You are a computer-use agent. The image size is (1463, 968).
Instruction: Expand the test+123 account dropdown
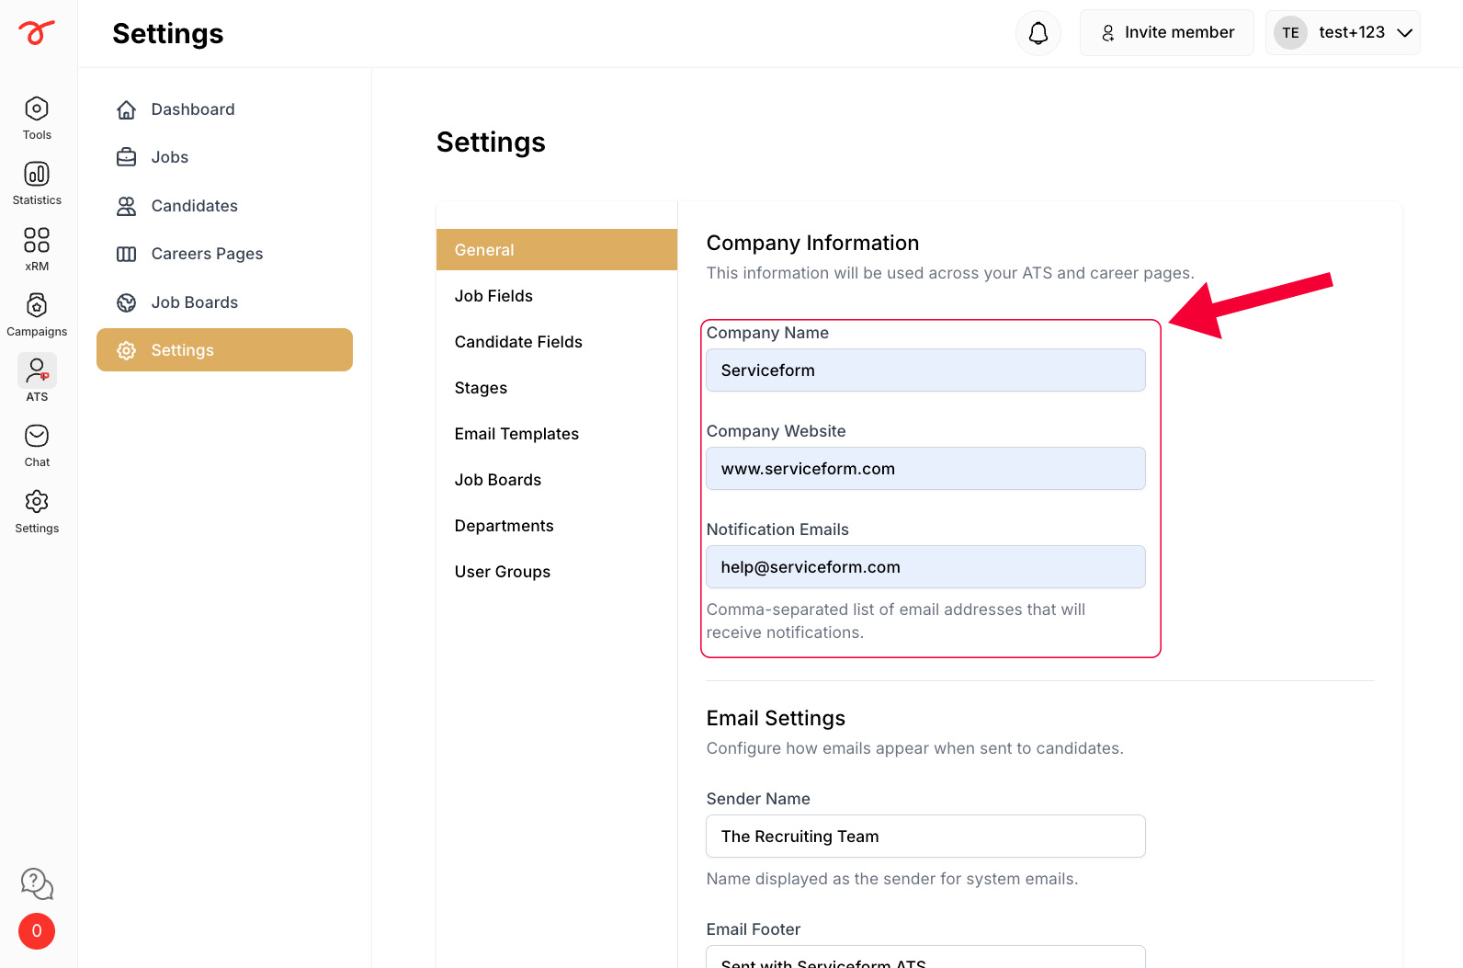(x=1343, y=33)
